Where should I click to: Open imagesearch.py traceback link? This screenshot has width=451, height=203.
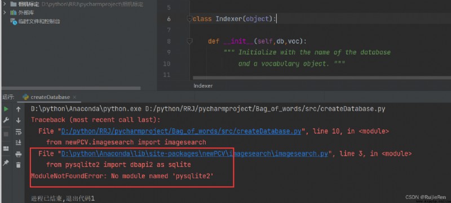[194, 154]
